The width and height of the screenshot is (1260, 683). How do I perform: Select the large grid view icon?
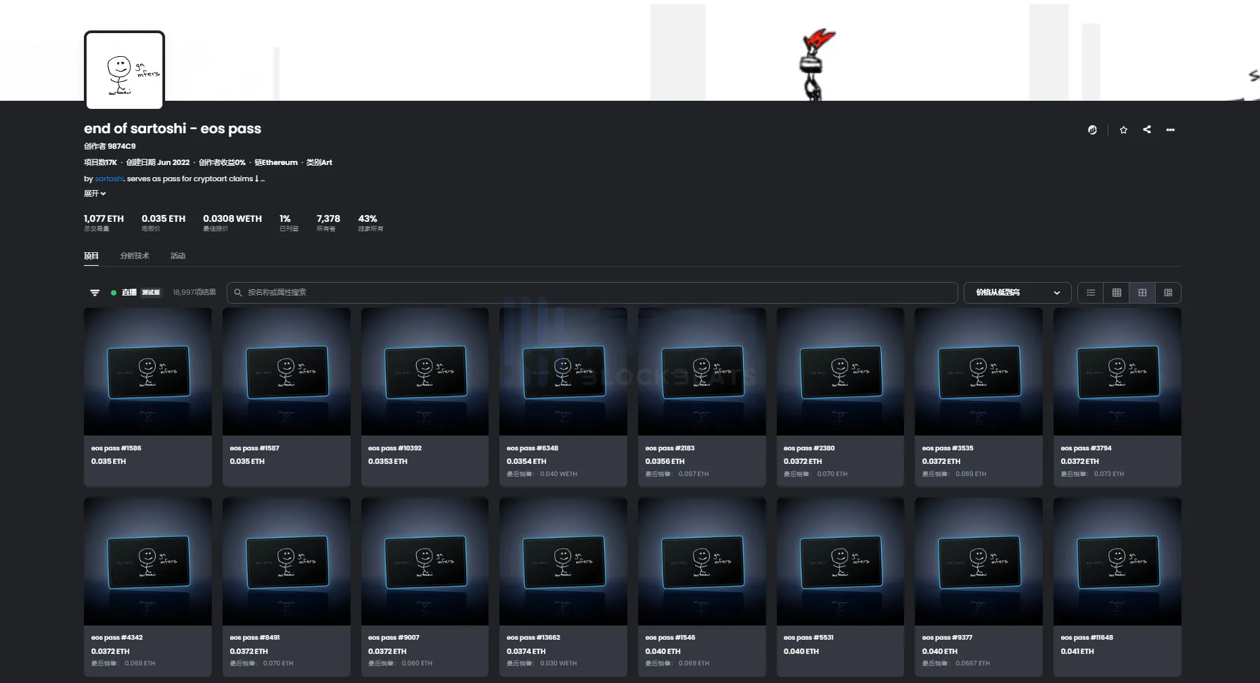[1142, 293]
